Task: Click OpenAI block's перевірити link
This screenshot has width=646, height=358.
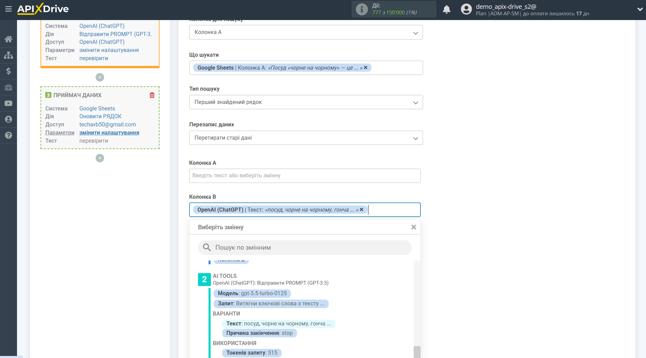Action: tap(94, 58)
